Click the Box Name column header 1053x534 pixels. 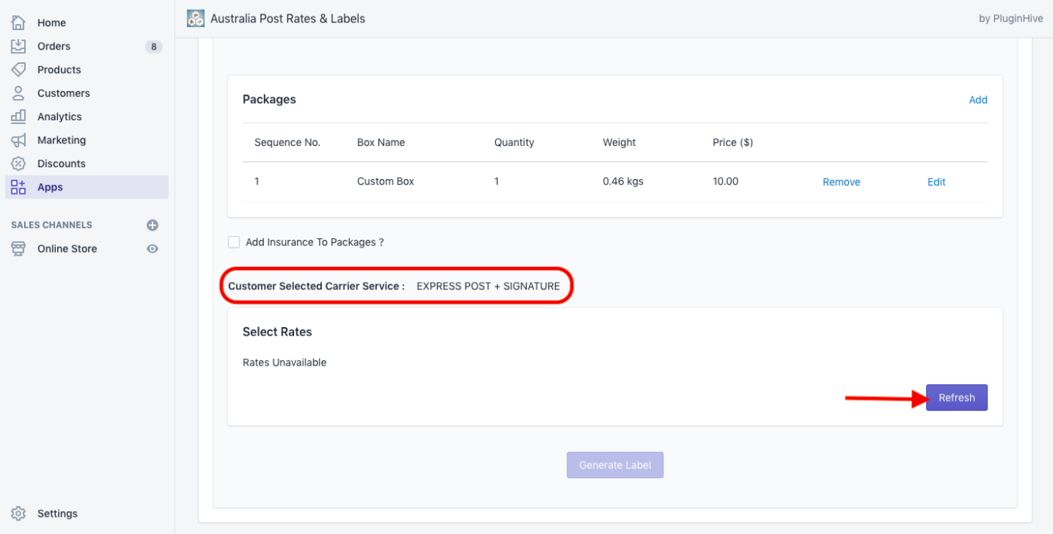click(x=381, y=142)
